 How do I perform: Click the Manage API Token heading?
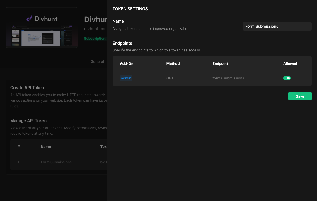tap(28, 121)
